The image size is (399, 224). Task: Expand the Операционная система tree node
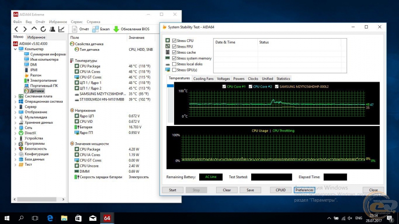(15, 102)
